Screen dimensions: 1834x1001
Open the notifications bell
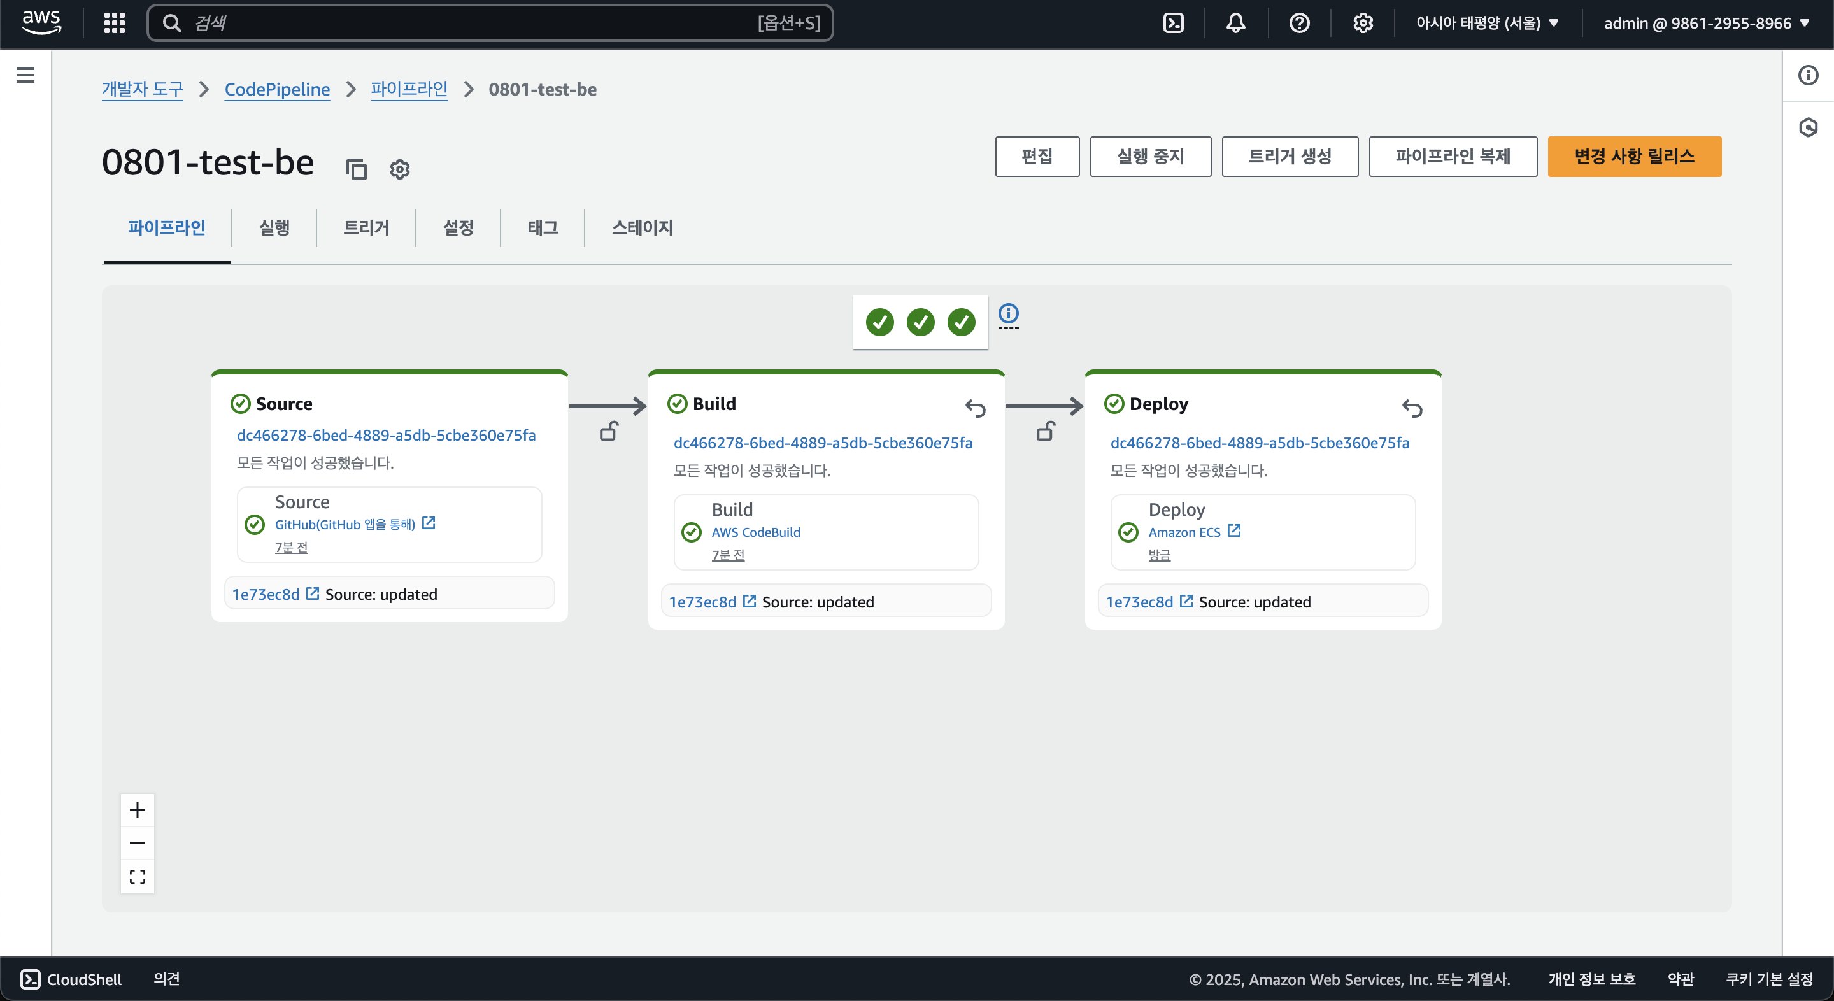[x=1236, y=24]
